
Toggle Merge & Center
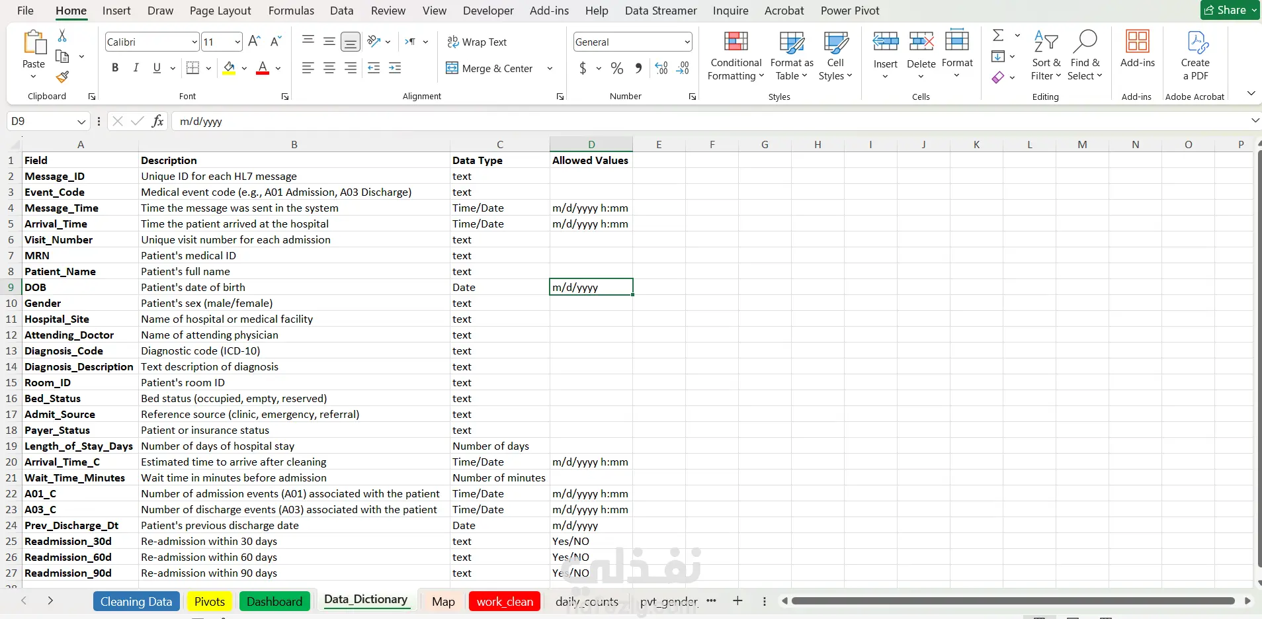pyautogui.click(x=490, y=68)
